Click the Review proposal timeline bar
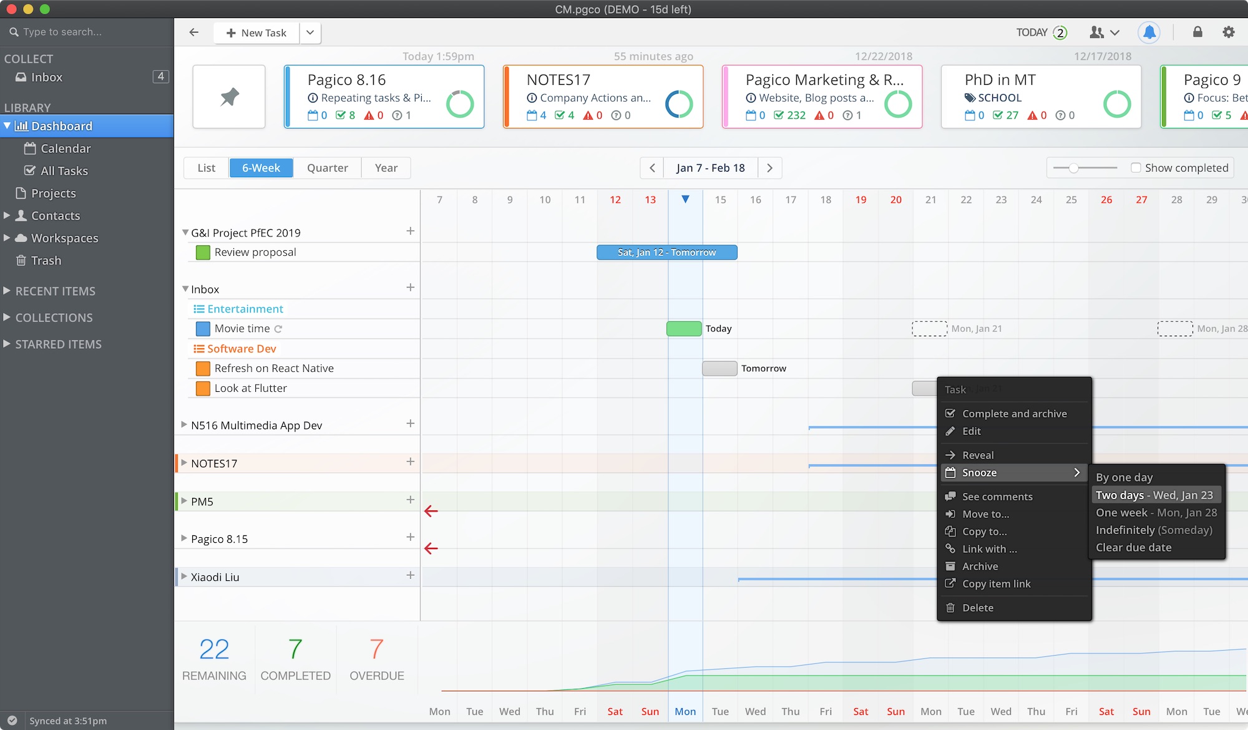This screenshot has height=730, width=1248. (666, 252)
